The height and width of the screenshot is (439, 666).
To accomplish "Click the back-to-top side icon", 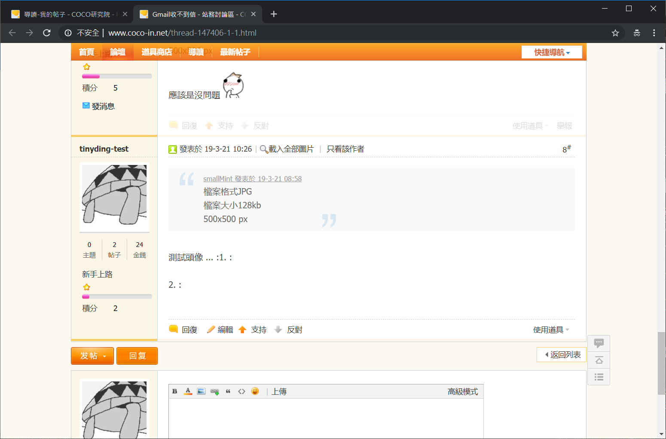I will pyautogui.click(x=599, y=360).
